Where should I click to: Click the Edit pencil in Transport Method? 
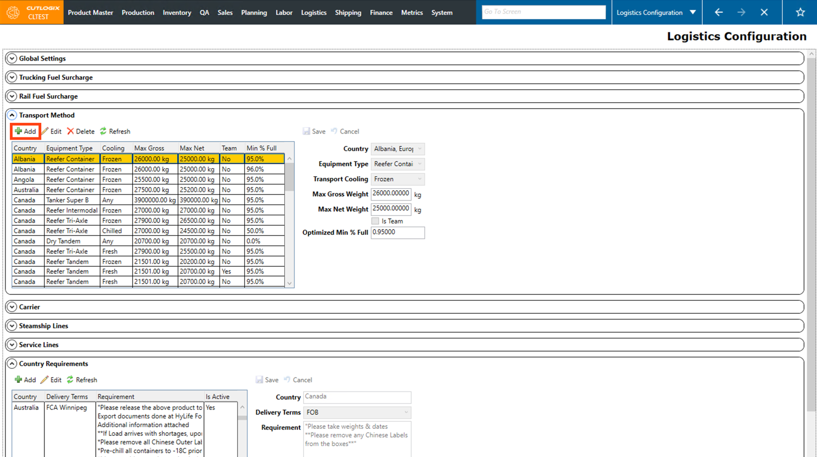click(45, 131)
